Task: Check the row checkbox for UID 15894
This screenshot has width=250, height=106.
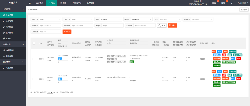Action: (34, 59)
